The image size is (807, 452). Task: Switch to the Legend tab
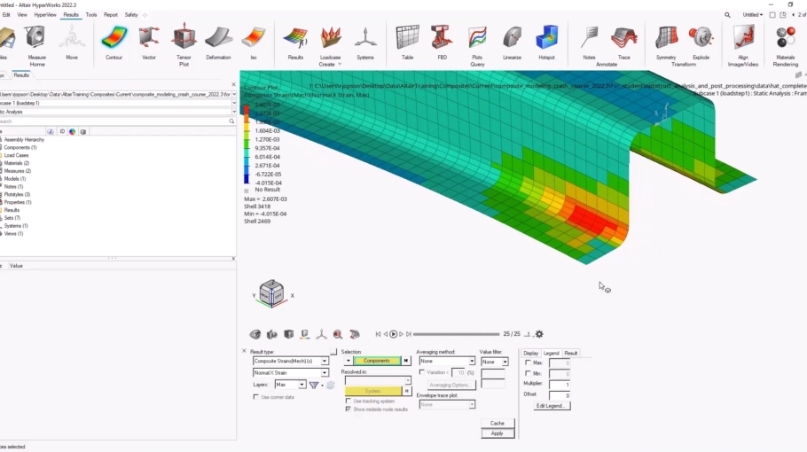pos(552,354)
